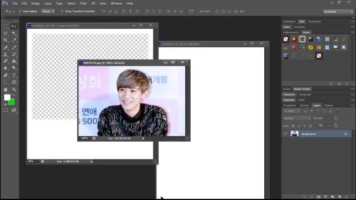Toggle lock all padlock icon
This screenshot has height=200, width=356.
pos(310,126)
